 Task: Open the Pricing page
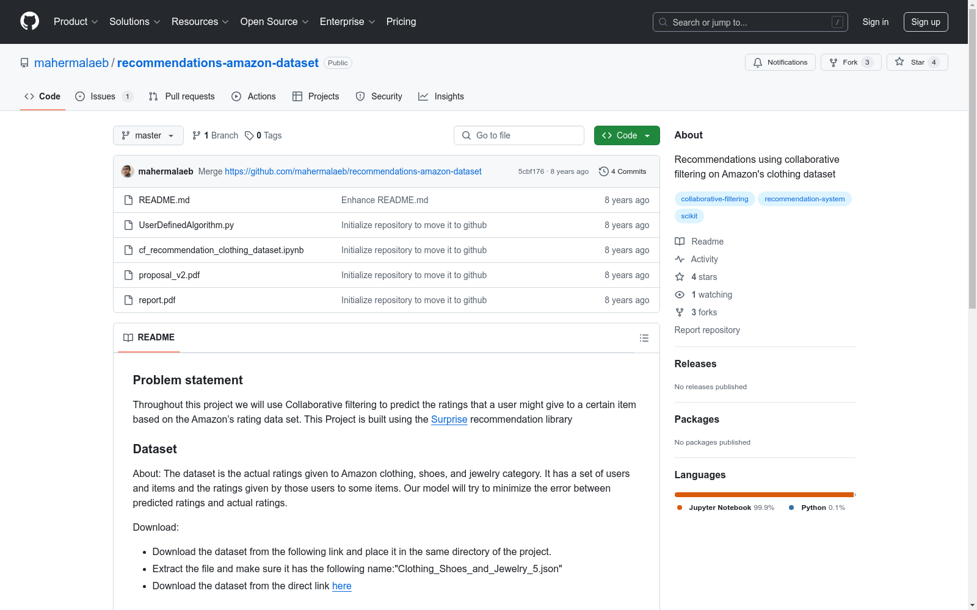(x=401, y=22)
